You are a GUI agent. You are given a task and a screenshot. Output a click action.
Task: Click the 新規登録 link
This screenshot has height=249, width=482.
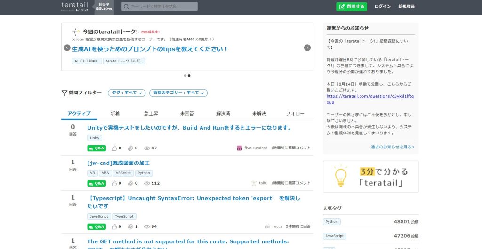coord(406,7)
